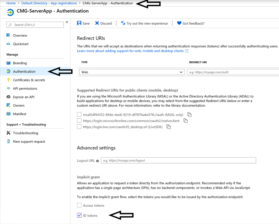The image size is (279, 224).
Task: Click the Logout URL input field
Action: [178, 160]
